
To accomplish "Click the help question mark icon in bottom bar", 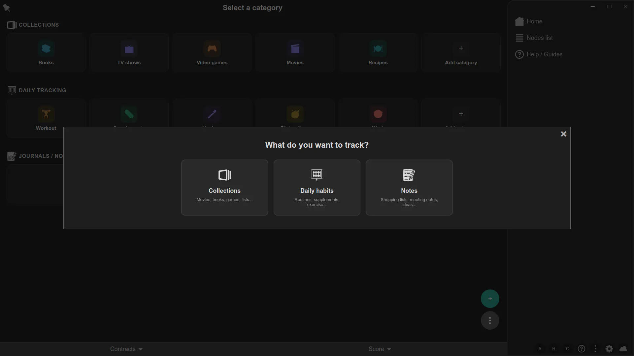I will (582, 349).
